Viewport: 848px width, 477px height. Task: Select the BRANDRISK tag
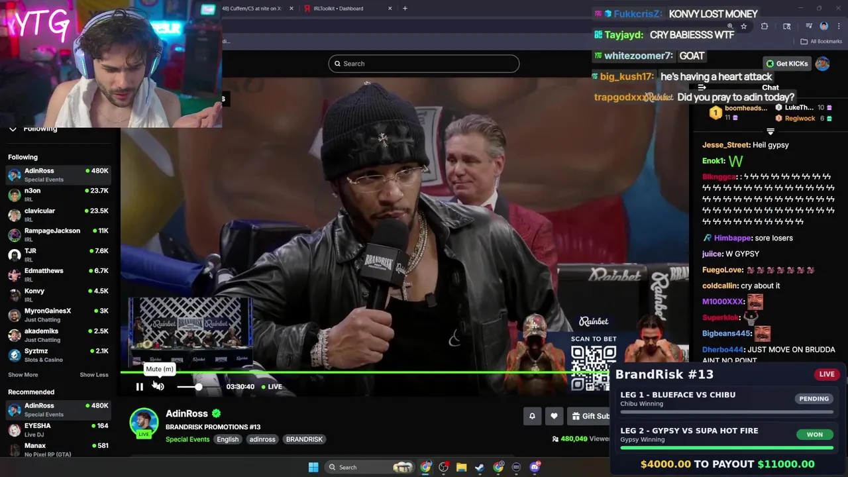point(304,439)
